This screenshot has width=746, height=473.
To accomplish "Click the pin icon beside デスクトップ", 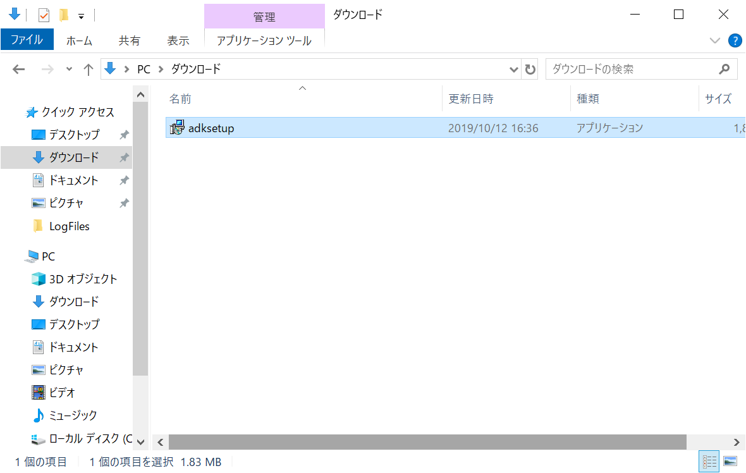I will click(124, 135).
